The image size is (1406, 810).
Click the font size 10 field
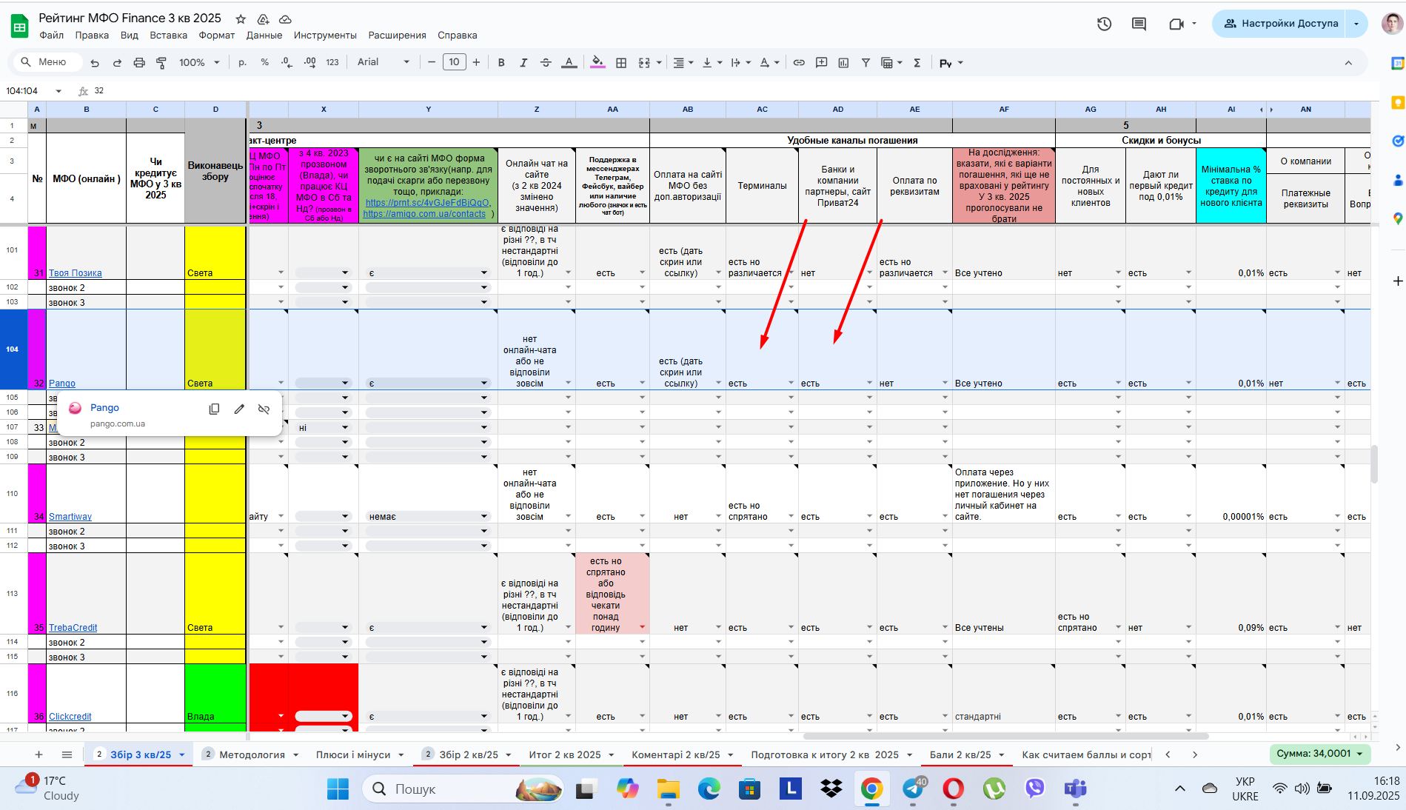point(454,63)
